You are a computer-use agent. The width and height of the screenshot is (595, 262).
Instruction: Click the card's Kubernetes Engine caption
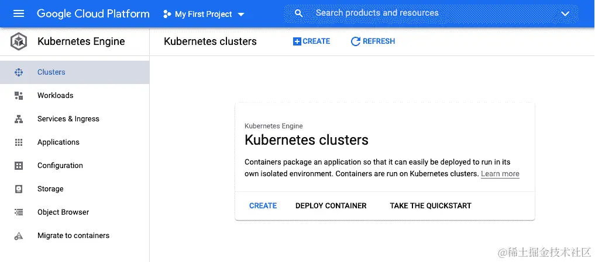pyautogui.click(x=274, y=126)
